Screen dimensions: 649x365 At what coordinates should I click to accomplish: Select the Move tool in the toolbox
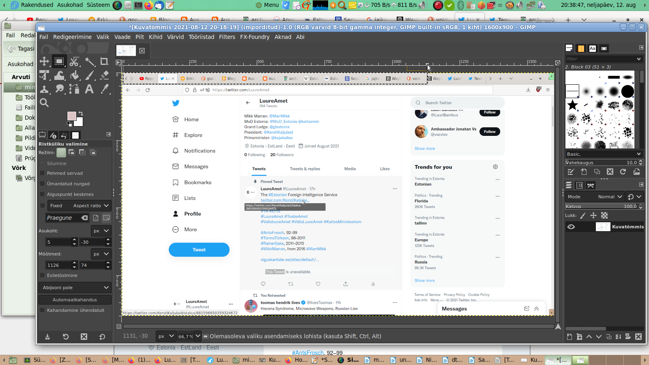pos(44,62)
